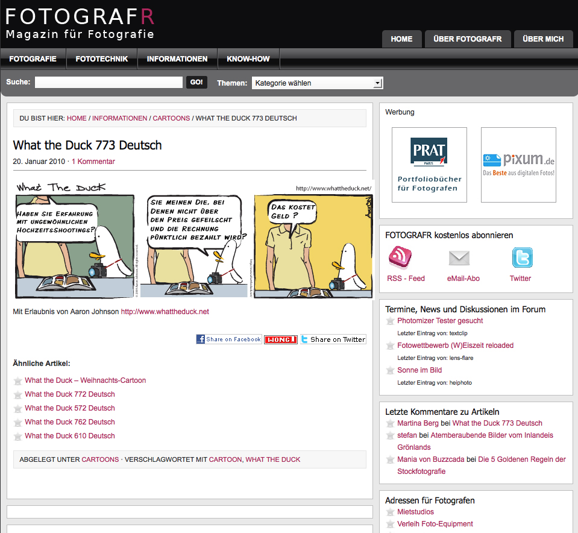Screen dimensions: 578x533
Task: Click the text 'Letzter Eintrag von: textclip'
Action: [x=432, y=333]
